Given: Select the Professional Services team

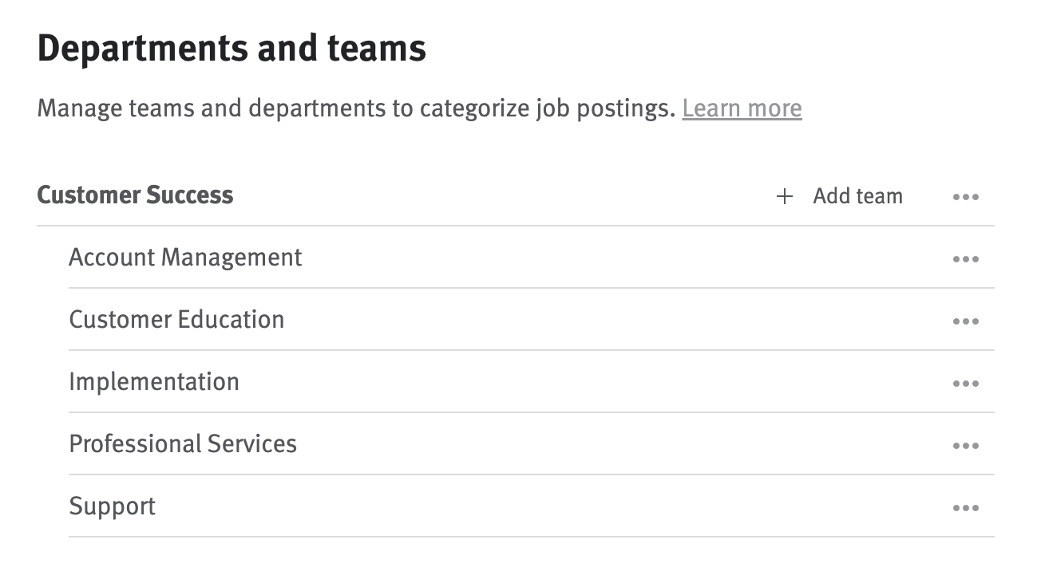Looking at the screenshot, I should click(183, 444).
